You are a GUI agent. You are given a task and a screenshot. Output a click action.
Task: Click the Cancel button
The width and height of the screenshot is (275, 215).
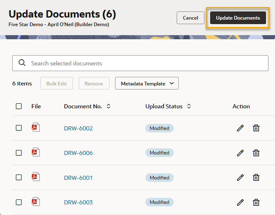point(191,18)
